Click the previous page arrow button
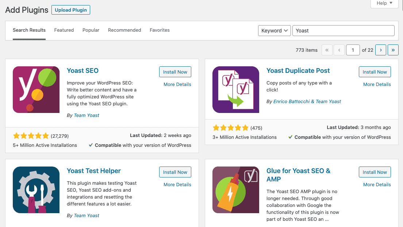 (x=339, y=50)
